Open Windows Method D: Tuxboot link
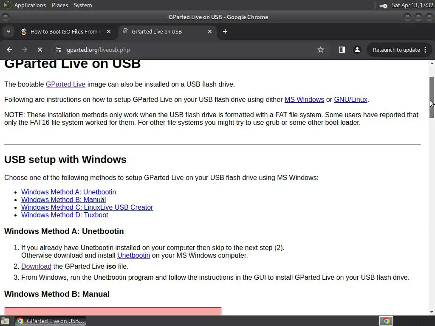This screenshot has height=326, width=435. click(x=65, y=215)
